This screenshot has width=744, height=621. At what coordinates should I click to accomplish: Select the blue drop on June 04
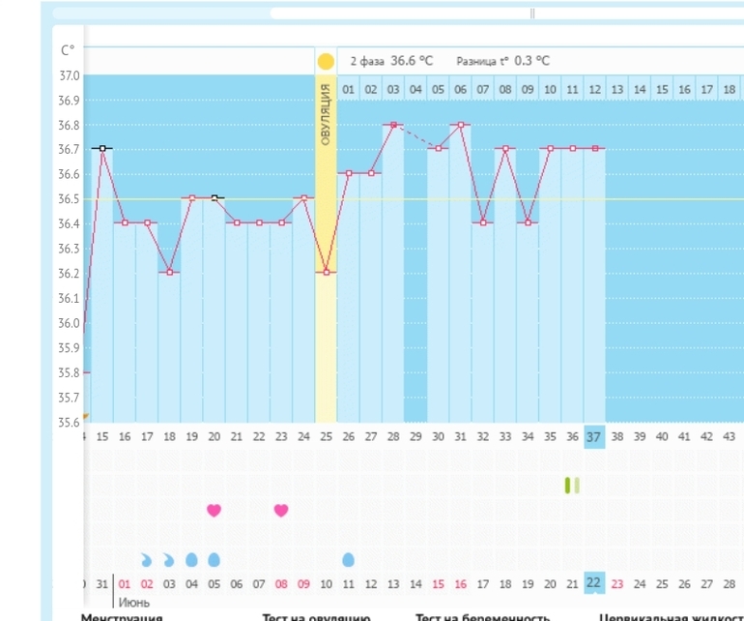pos(191,559)
